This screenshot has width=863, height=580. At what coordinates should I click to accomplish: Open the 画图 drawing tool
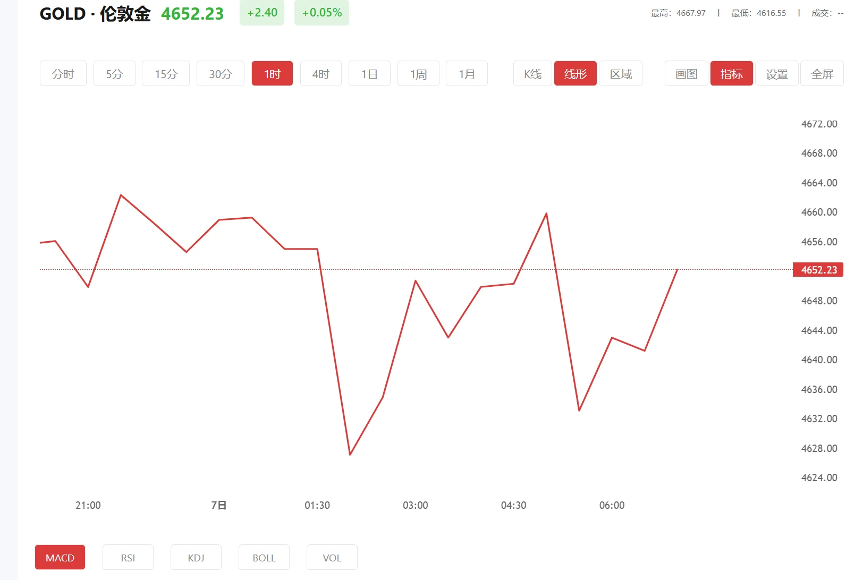[686, 73]
